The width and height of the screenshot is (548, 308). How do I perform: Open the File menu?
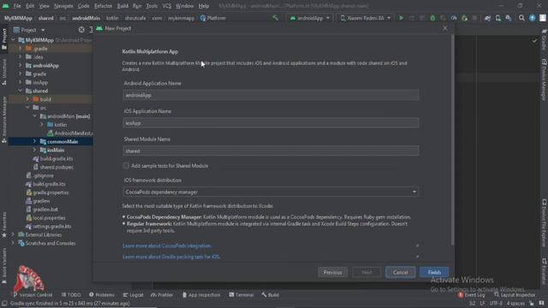click(17, 6)
